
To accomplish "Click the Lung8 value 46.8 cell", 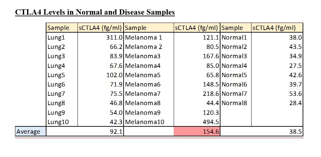I will 101,103.
